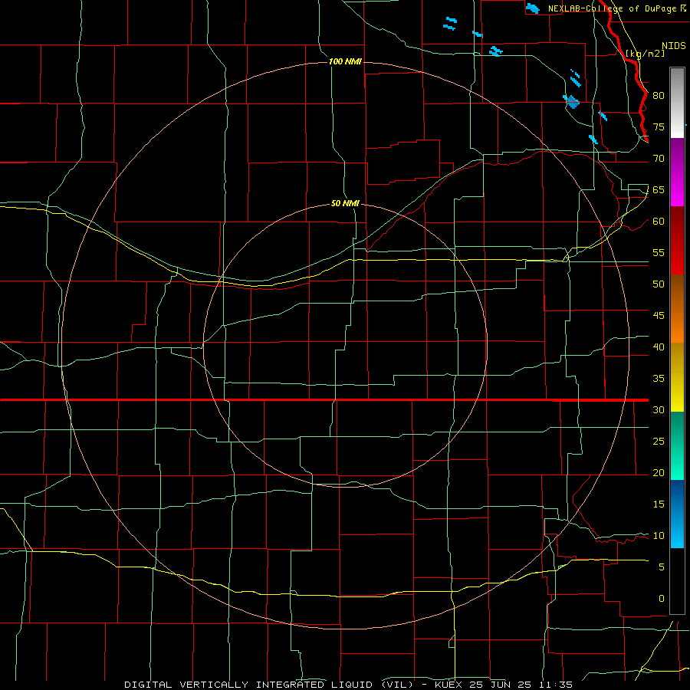Viewport: 690px width, 690px height.
Task: Click the 25 value on the color scale
Action: 659,442
